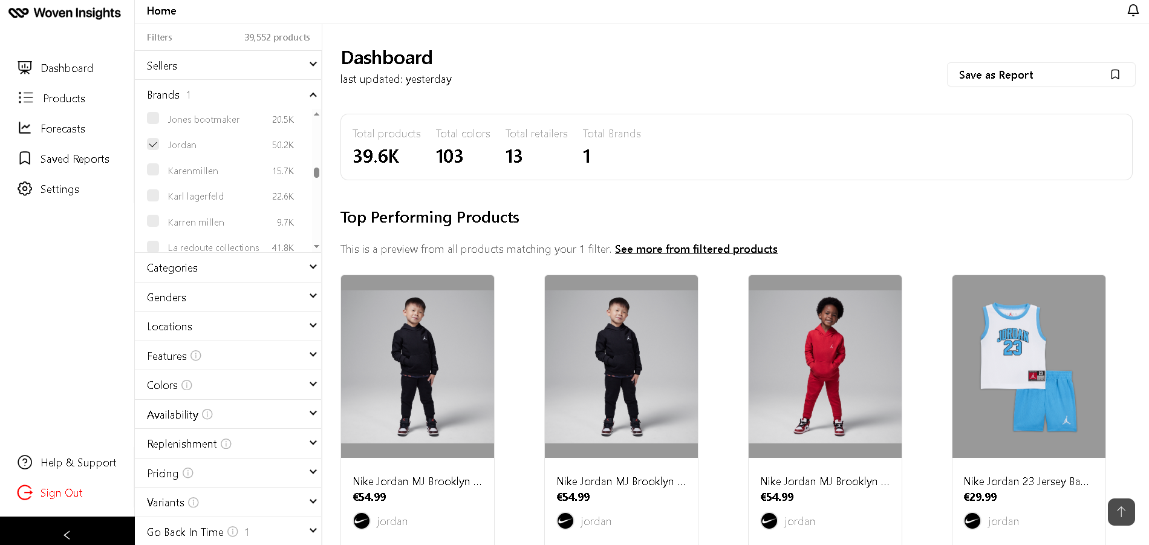
Task: Click the Sign Out icon
Action: point(25,492)
